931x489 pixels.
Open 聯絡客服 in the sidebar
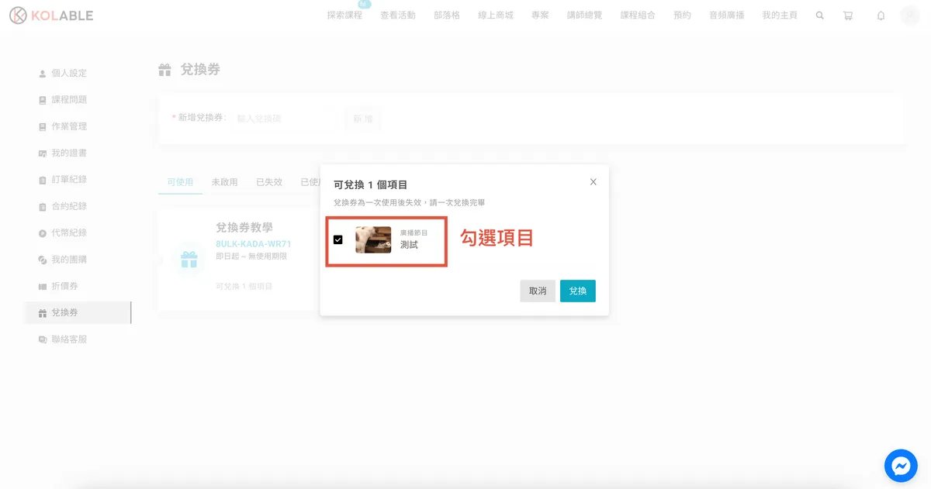pyautogui.click(x=69, y=339)
